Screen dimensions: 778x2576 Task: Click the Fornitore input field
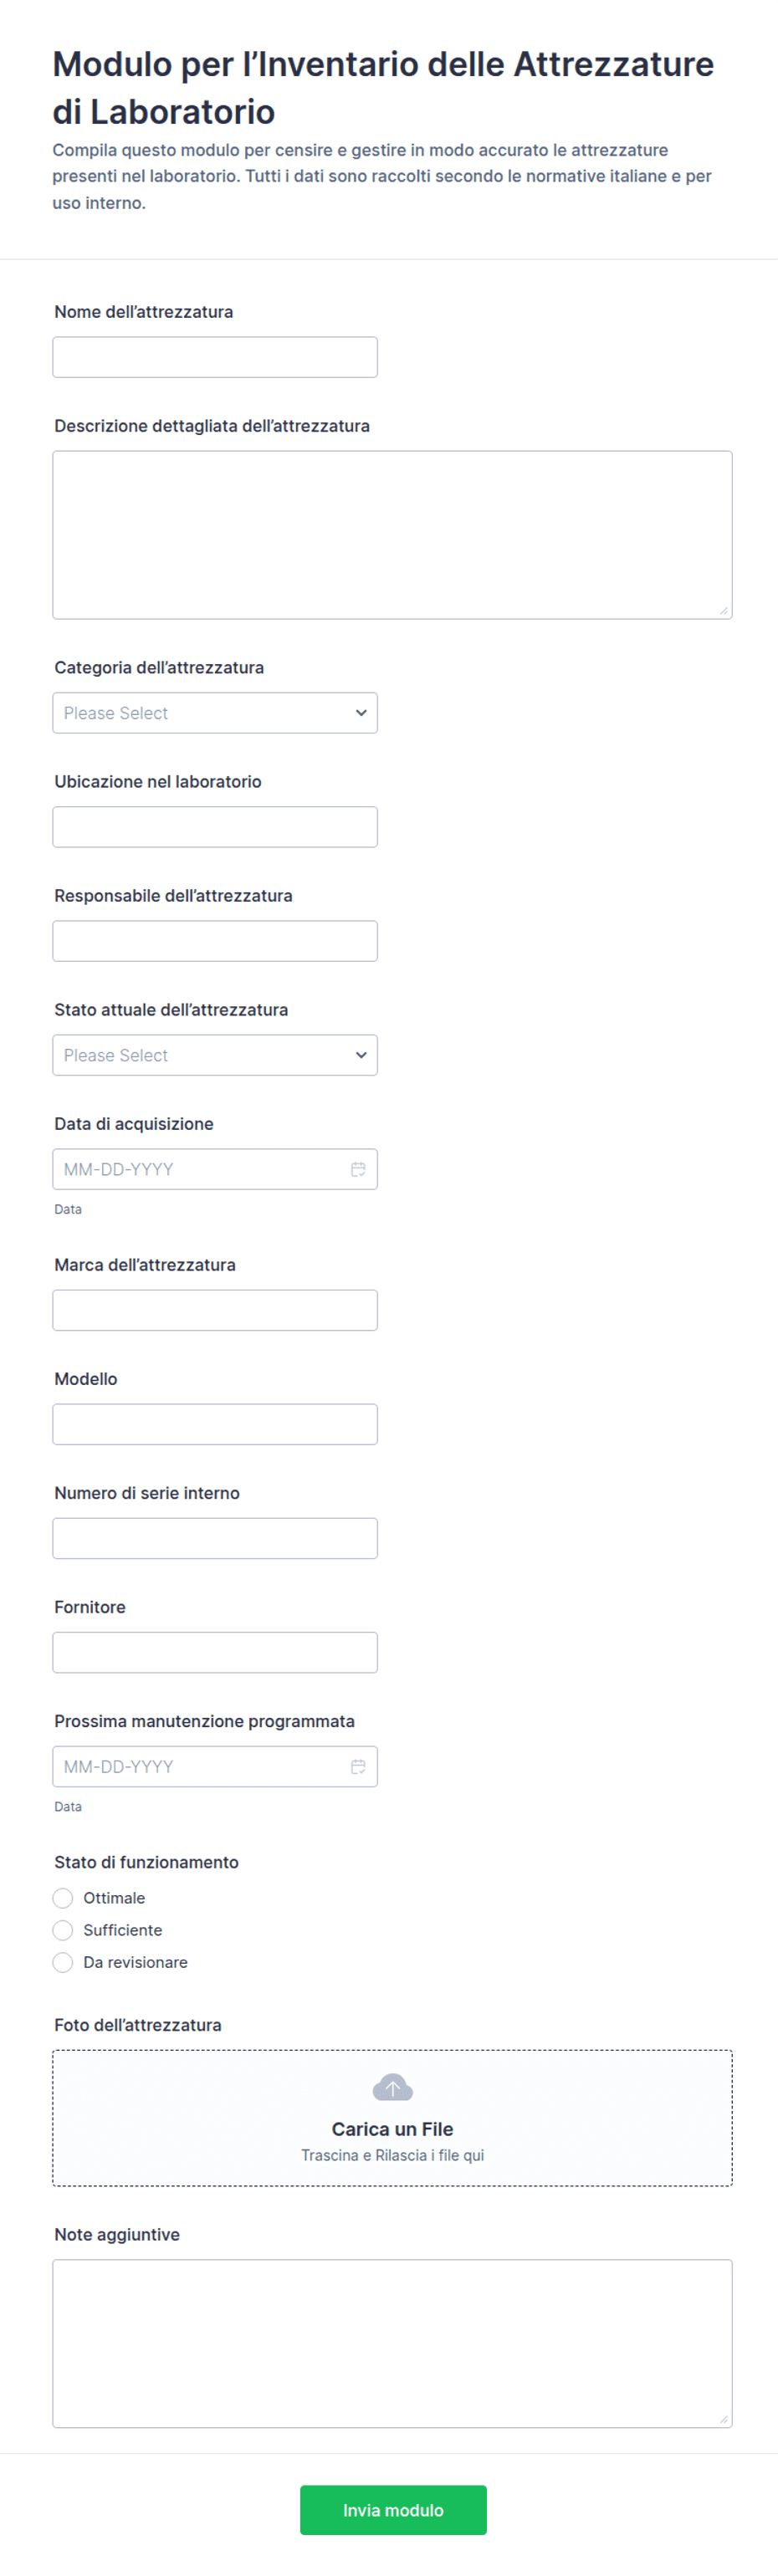click(215, 1652)
